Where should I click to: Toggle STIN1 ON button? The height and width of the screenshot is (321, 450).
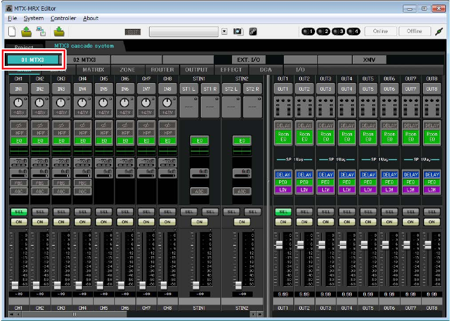pyautogui.click(x=200, y=221)
